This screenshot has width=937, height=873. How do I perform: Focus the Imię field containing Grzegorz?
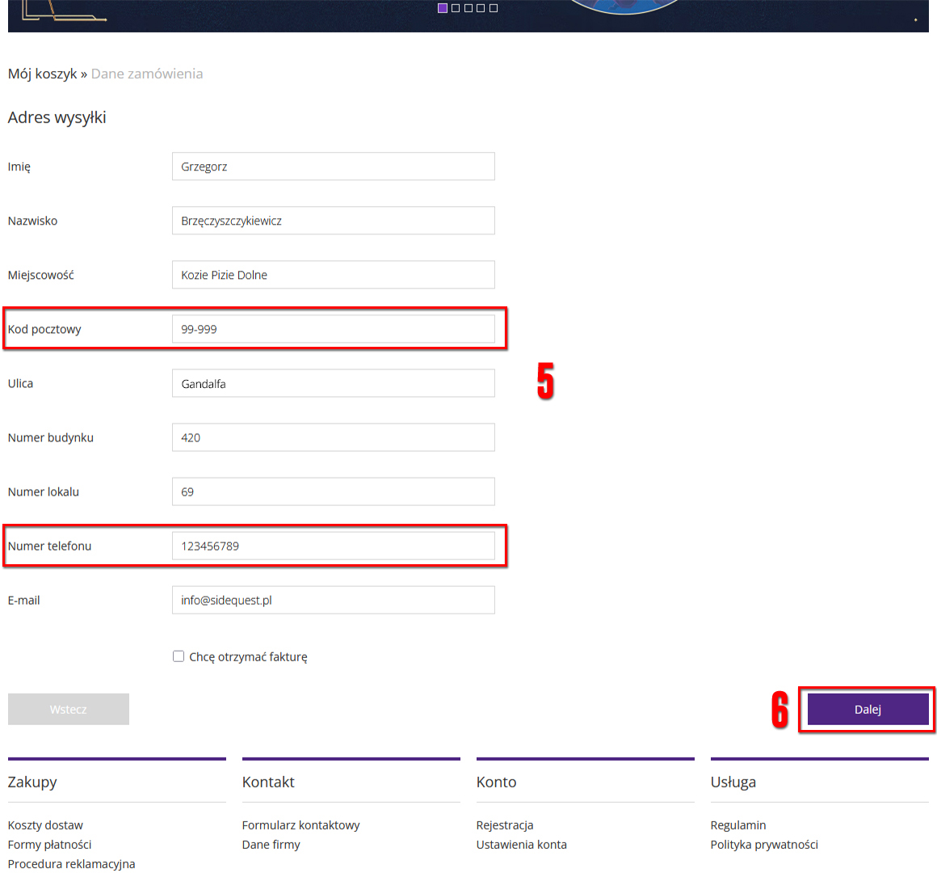point(333,167)
